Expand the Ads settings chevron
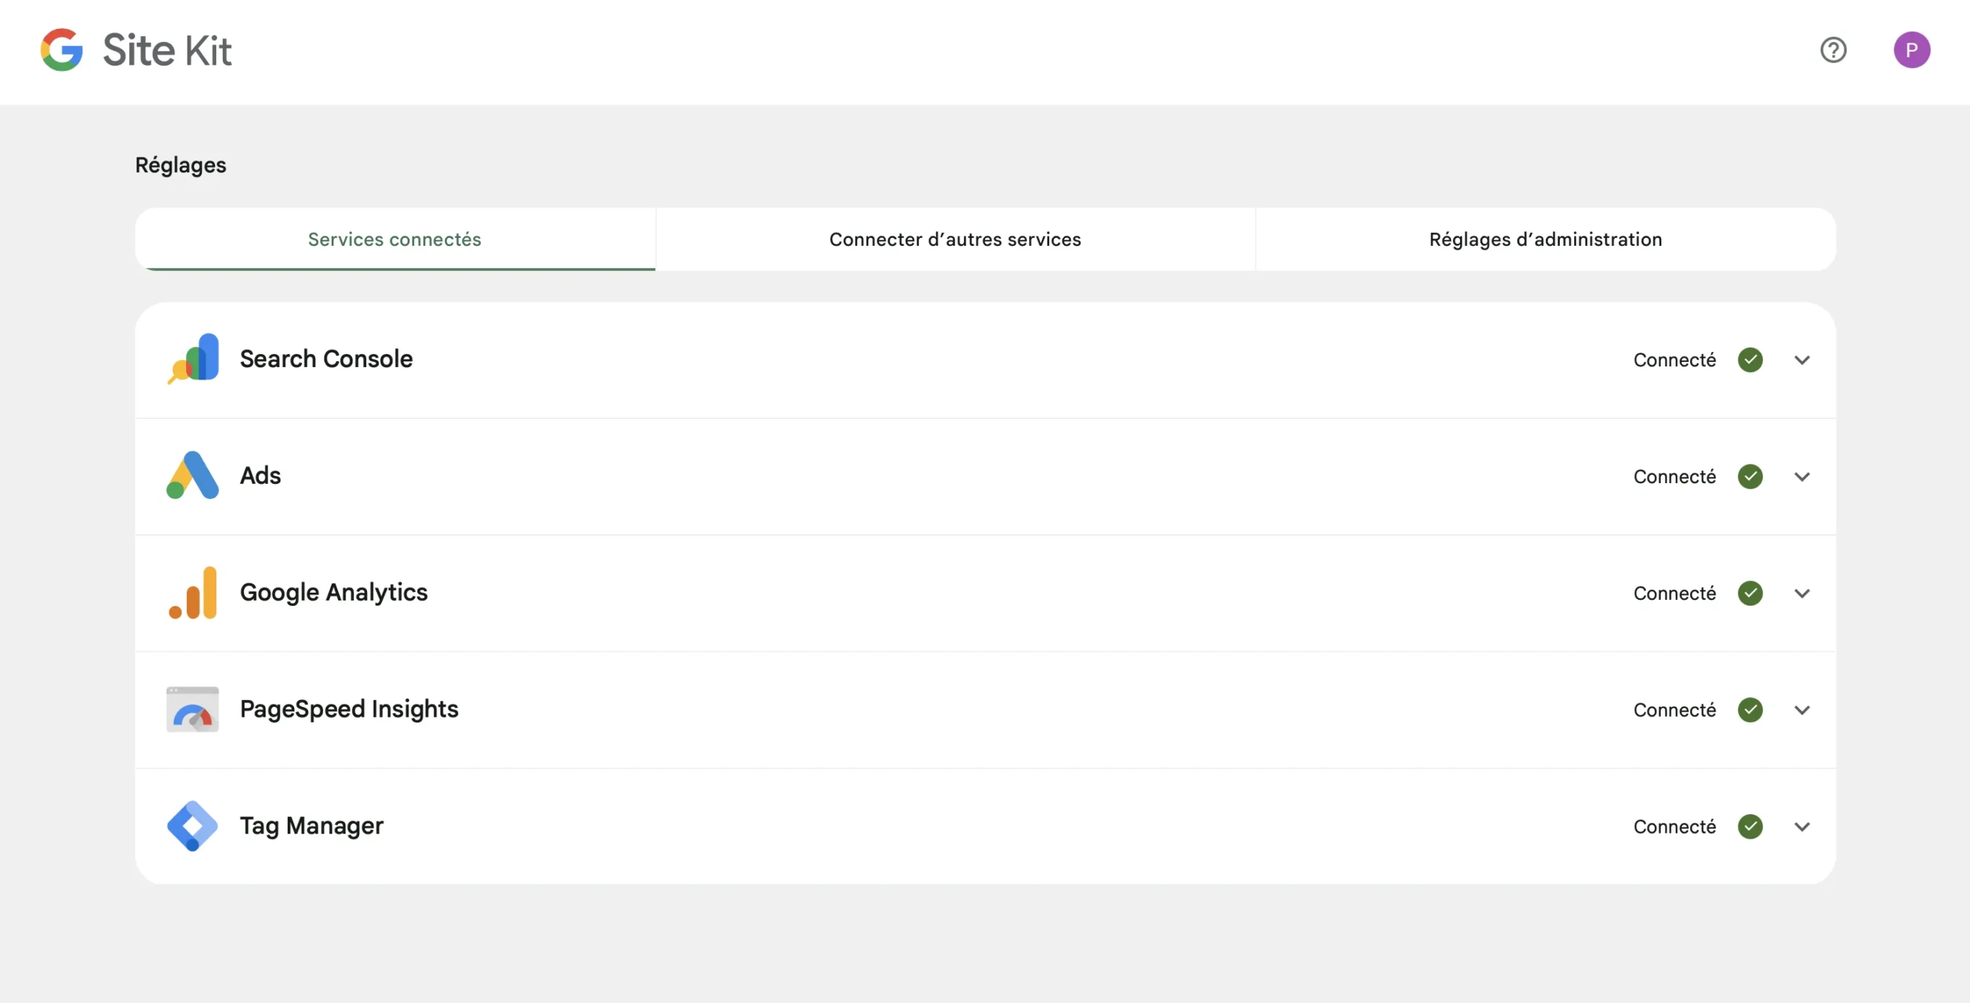Screen dimensions: 1970x1003 1802,477
